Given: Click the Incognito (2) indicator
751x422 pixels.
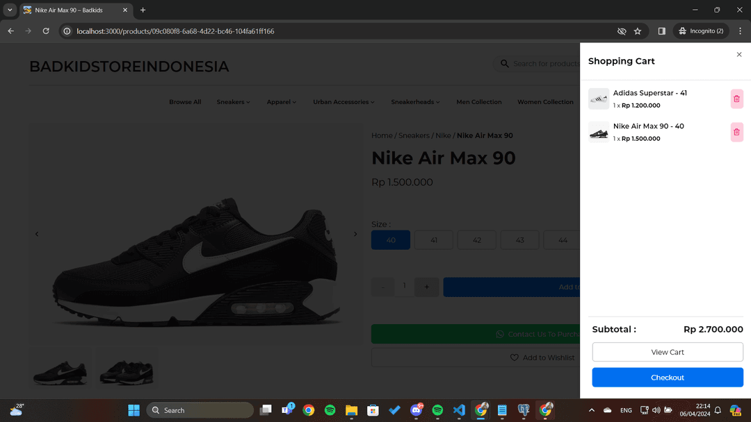Looking at the screenshot, I should pos(701,31).
